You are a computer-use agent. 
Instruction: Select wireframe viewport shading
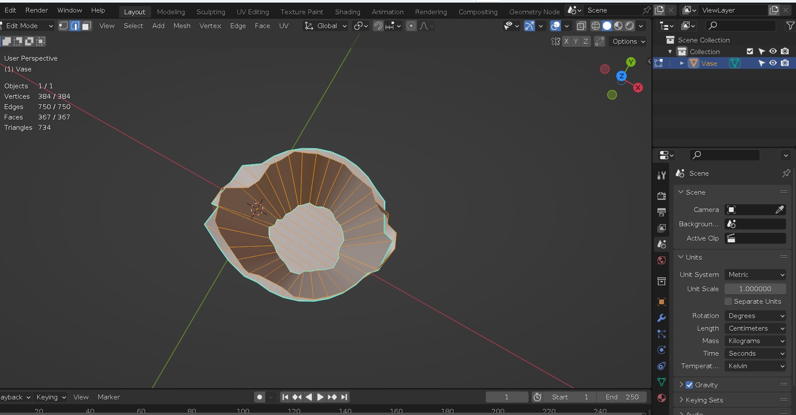click(x=595, y=26)
